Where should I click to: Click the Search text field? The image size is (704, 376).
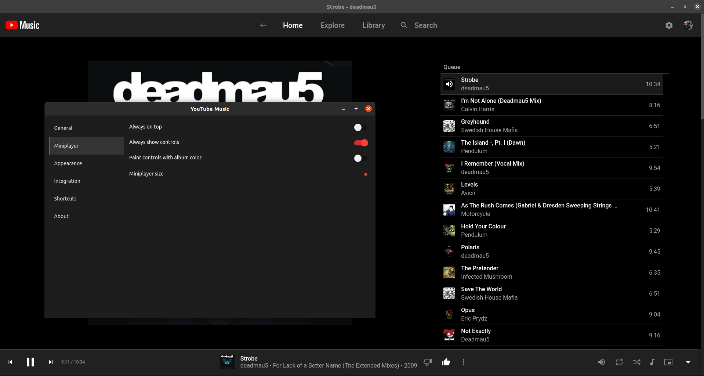(425, 25)
